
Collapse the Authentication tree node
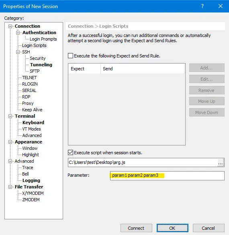(x=18, y=33)
